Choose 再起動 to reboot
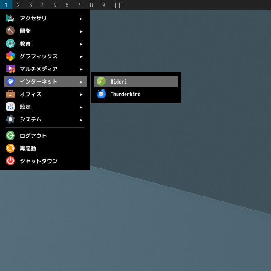 coord(45,148)
